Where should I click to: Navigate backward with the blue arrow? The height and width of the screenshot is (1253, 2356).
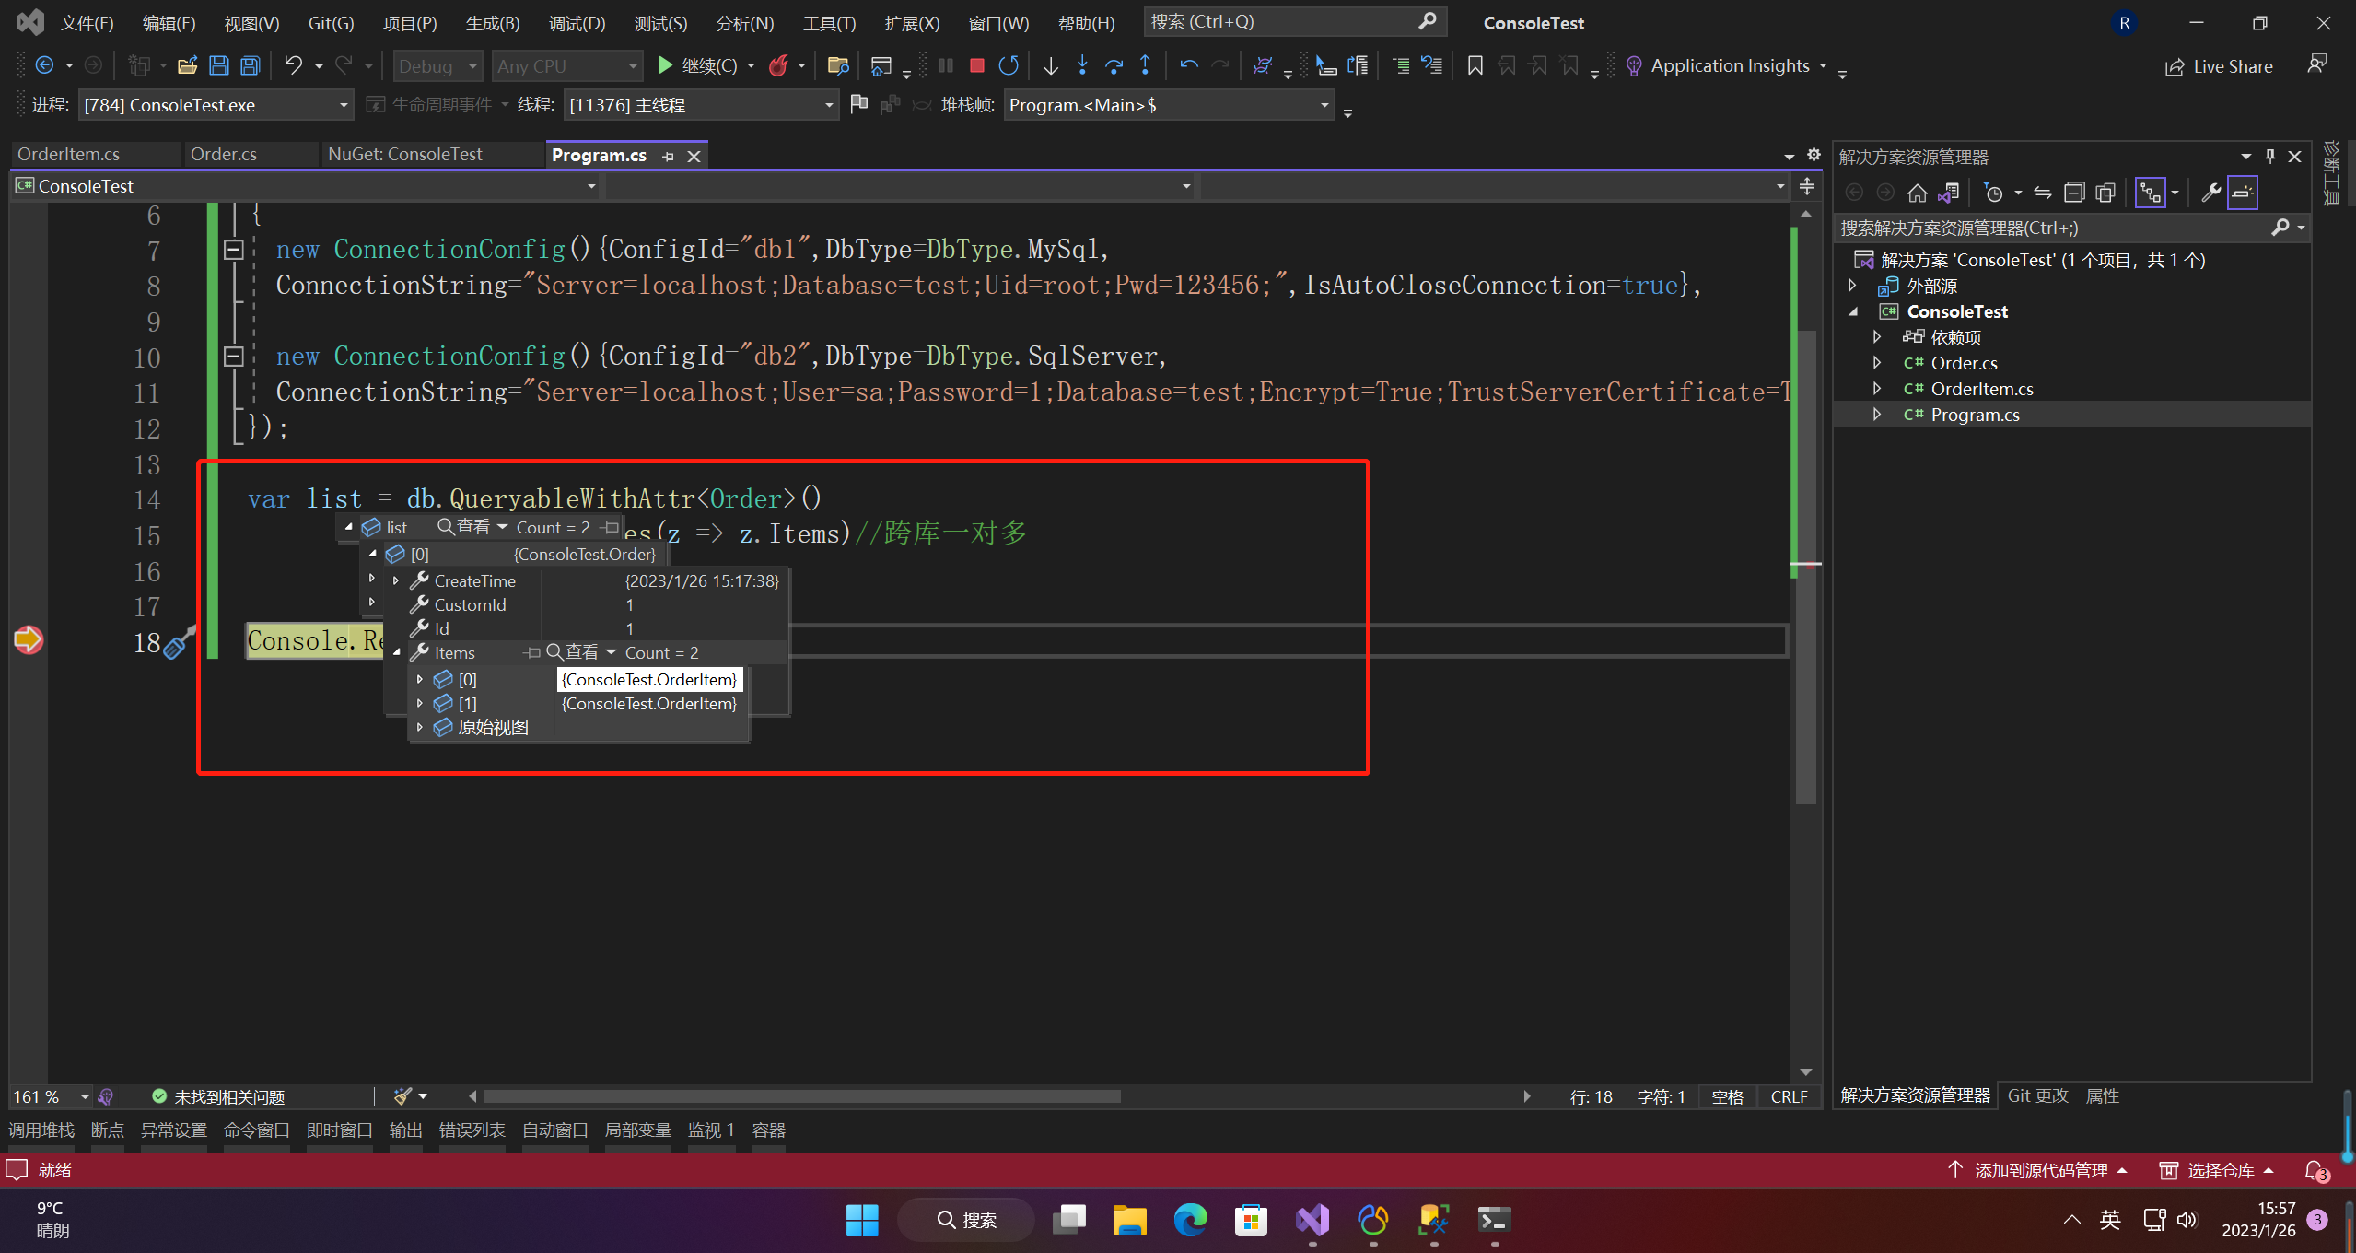pyautogui.click(x=43, y=65)
